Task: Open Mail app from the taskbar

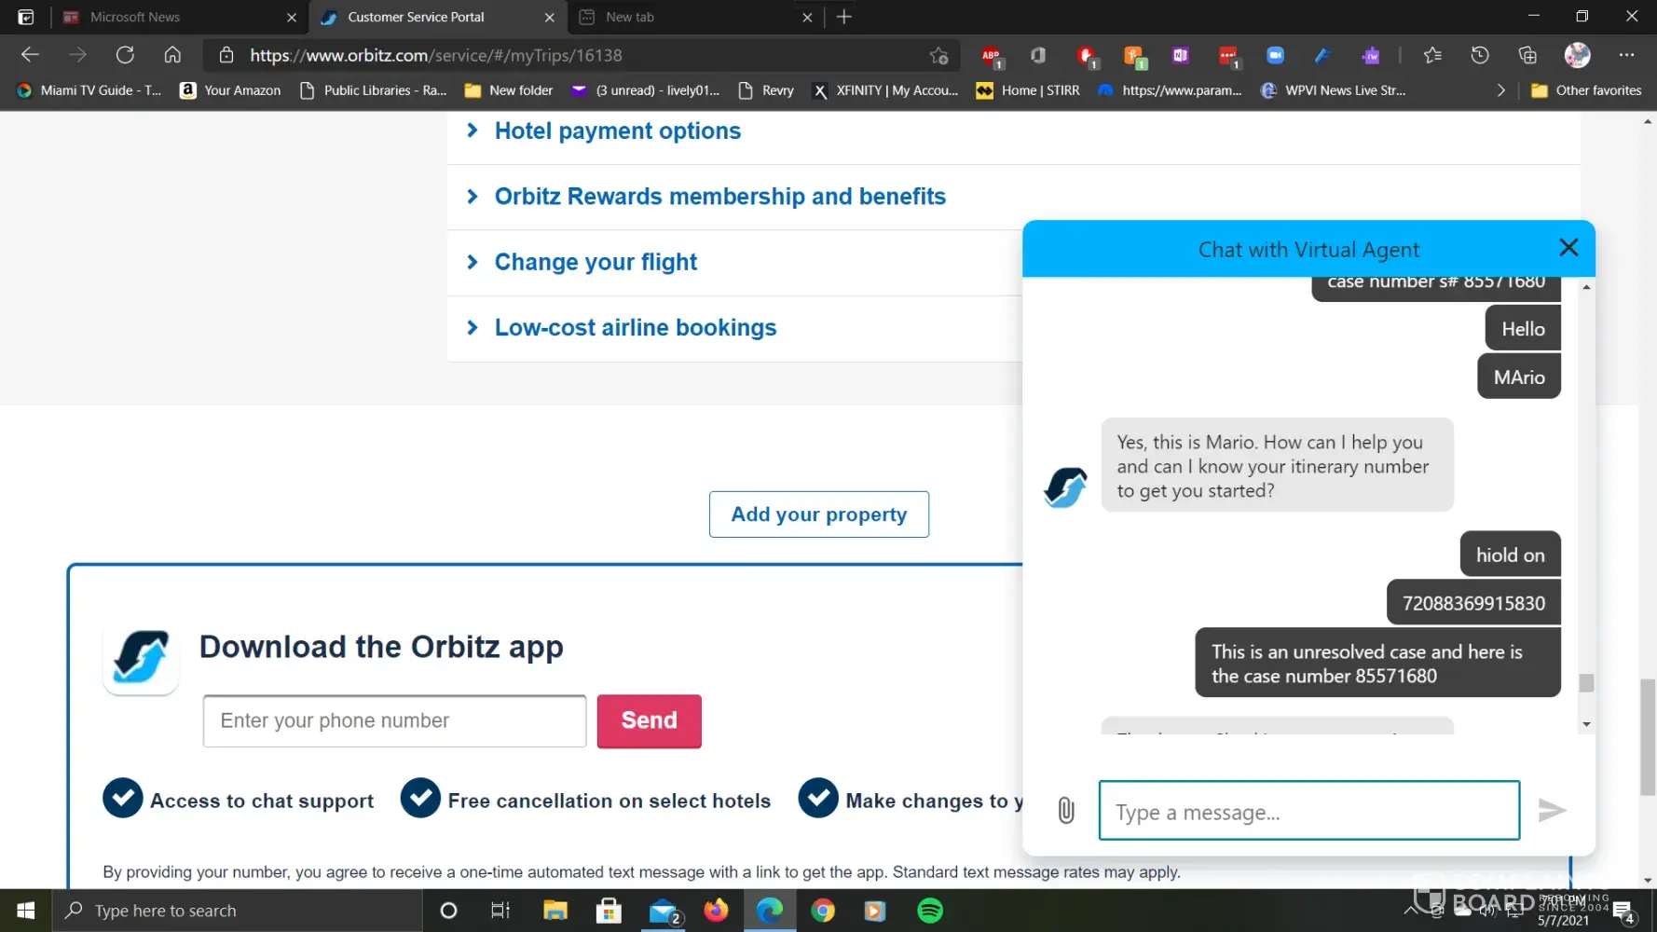Action: pos(664,911)
